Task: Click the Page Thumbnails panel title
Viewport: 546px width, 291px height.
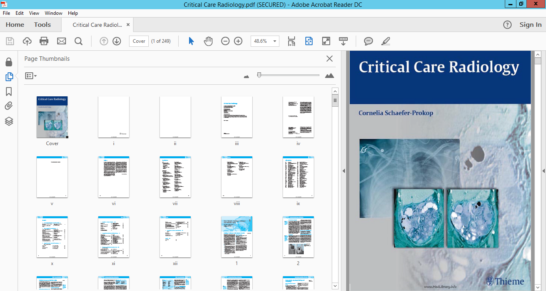Action: (47, 59)
